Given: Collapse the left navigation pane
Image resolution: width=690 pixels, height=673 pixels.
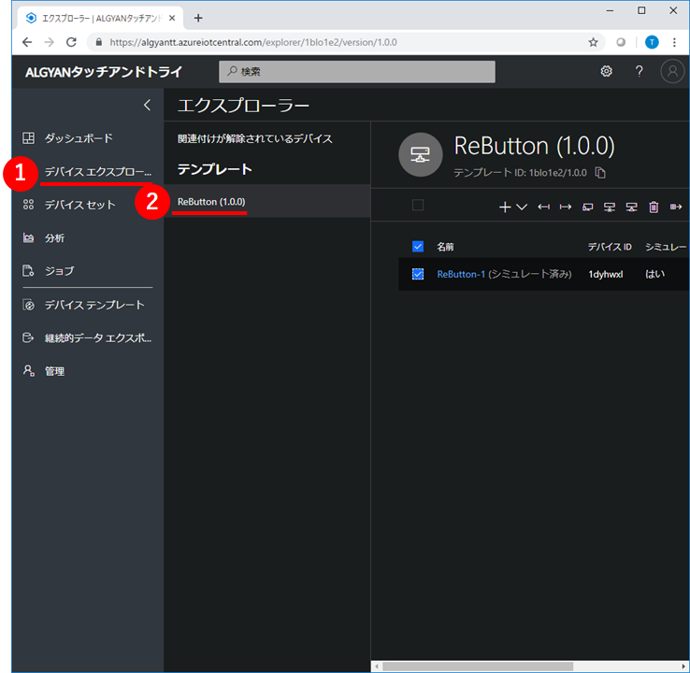Looking at the screenshot, I should point(148,105).
